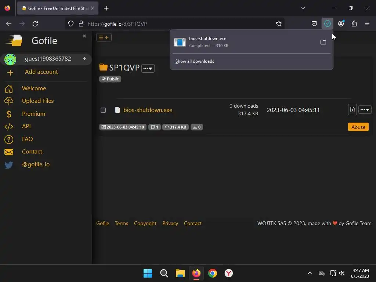Click the Firefox back arrow
The image size is (376, 282).
(x=9, y=24)
